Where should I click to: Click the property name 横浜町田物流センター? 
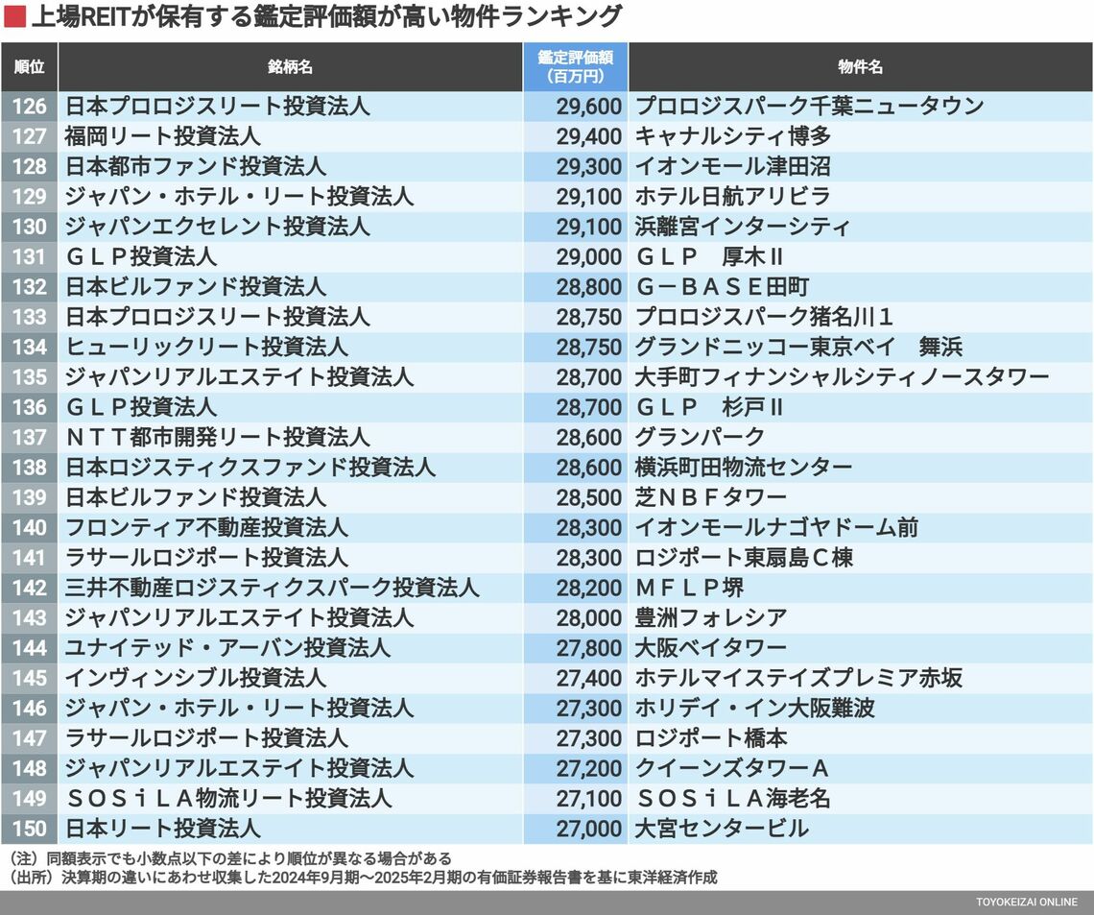743,467
